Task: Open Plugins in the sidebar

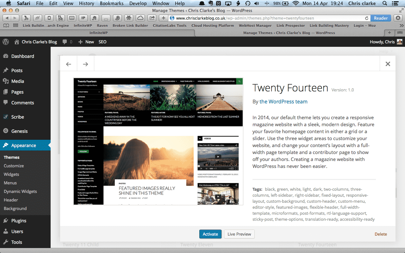Action: click(x=25, y=221)
